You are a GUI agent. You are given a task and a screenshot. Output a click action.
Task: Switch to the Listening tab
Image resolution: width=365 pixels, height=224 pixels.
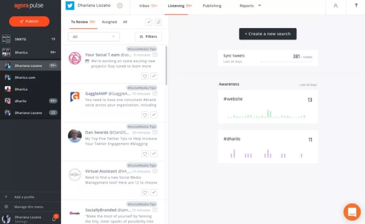[x=180, y=6]
